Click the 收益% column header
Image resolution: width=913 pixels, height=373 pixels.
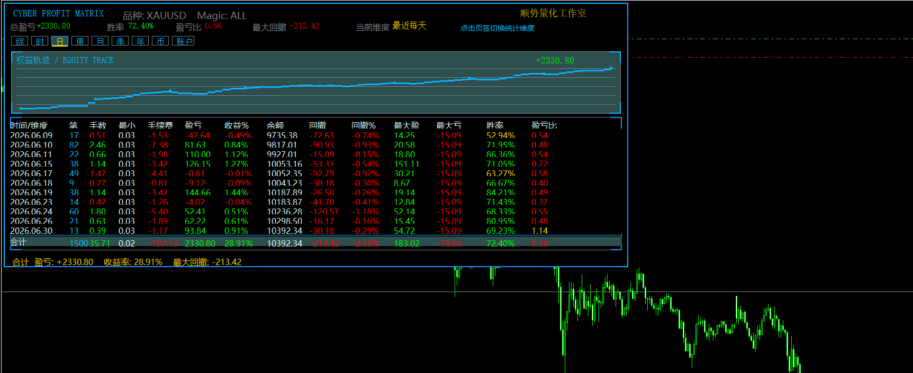coord(237,125)
